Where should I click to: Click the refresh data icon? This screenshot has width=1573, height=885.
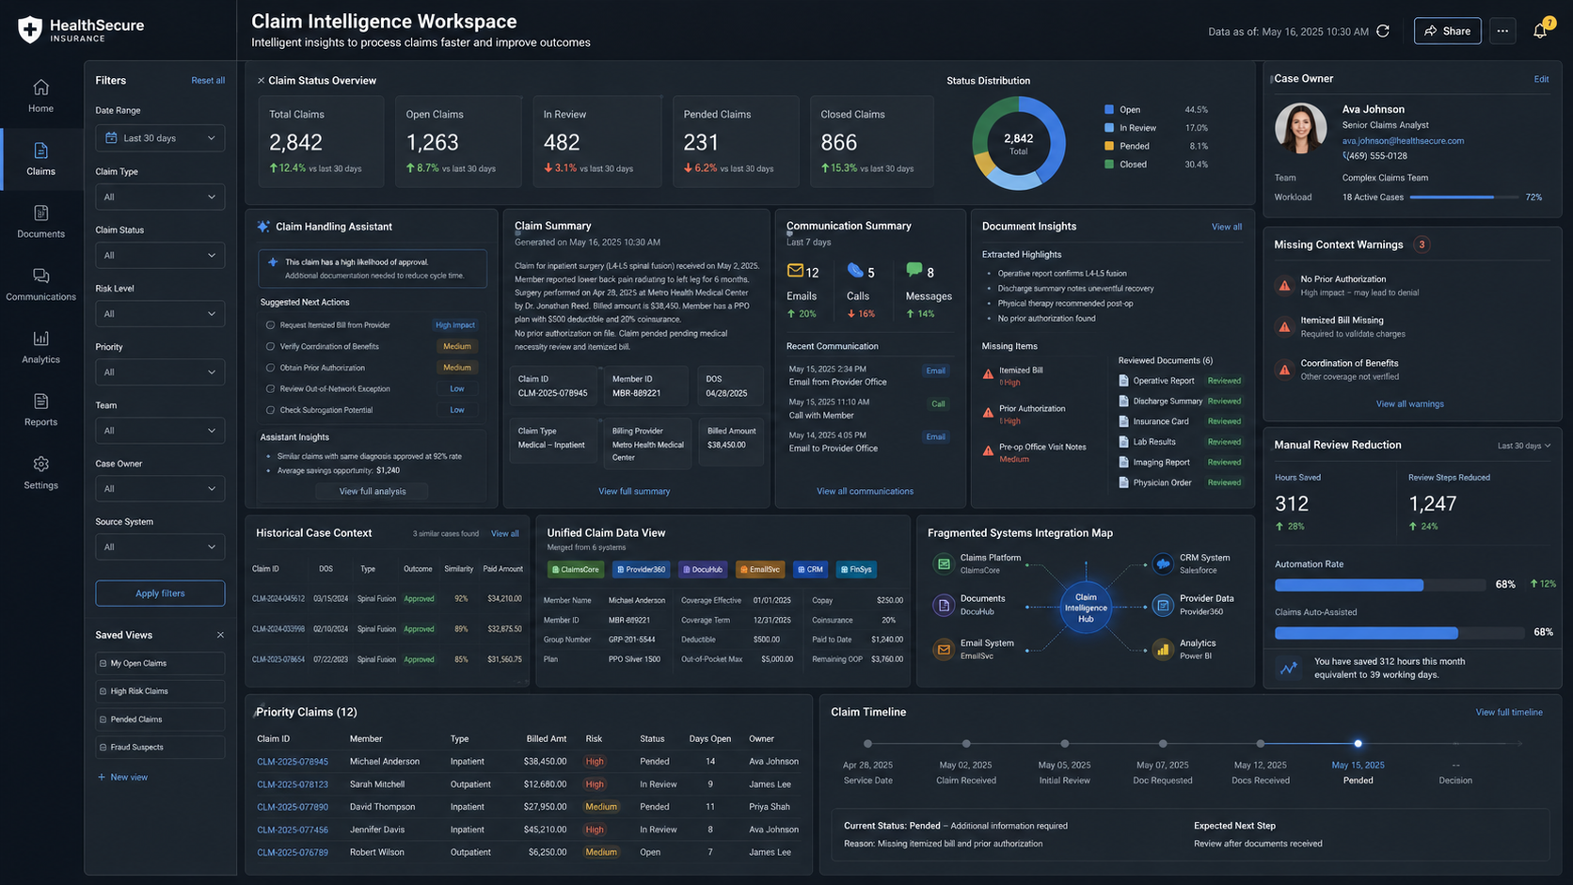(x=1383, y=31)
